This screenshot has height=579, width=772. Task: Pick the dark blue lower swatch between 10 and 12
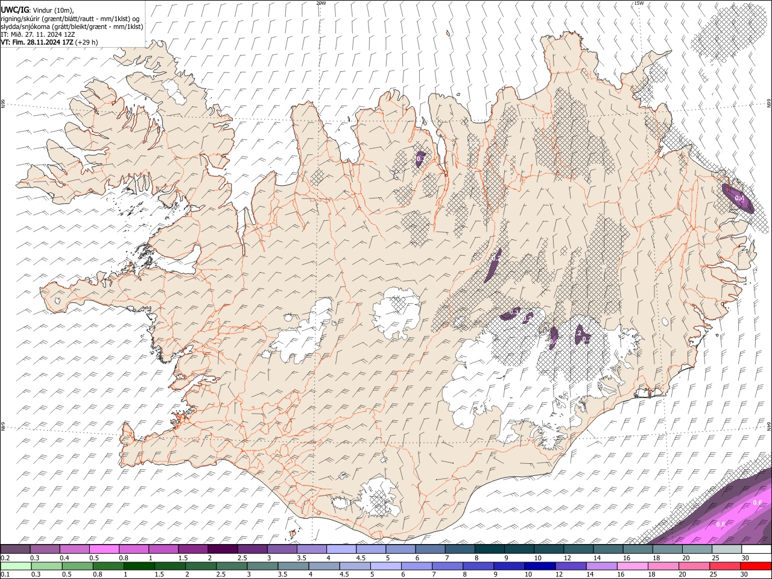[539, 566]
